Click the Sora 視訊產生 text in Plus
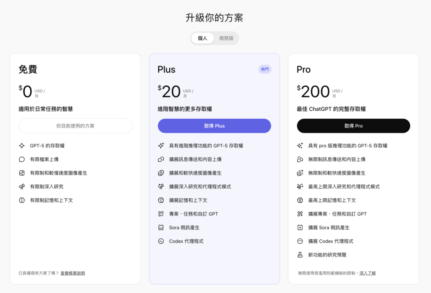 tap(184, 228)
